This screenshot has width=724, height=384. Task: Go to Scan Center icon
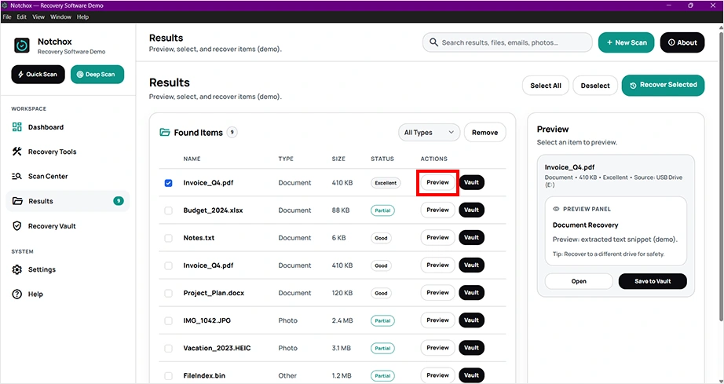click(x=17, y=176)
